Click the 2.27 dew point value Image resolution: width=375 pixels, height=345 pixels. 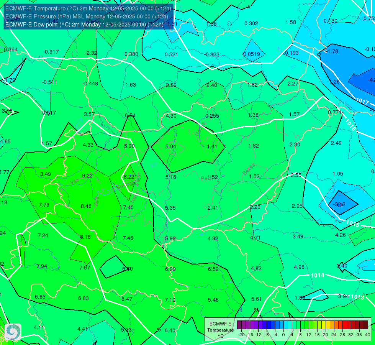coord(293,84)
